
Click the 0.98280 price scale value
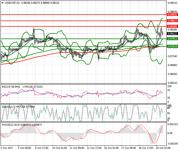click(172, 30)
